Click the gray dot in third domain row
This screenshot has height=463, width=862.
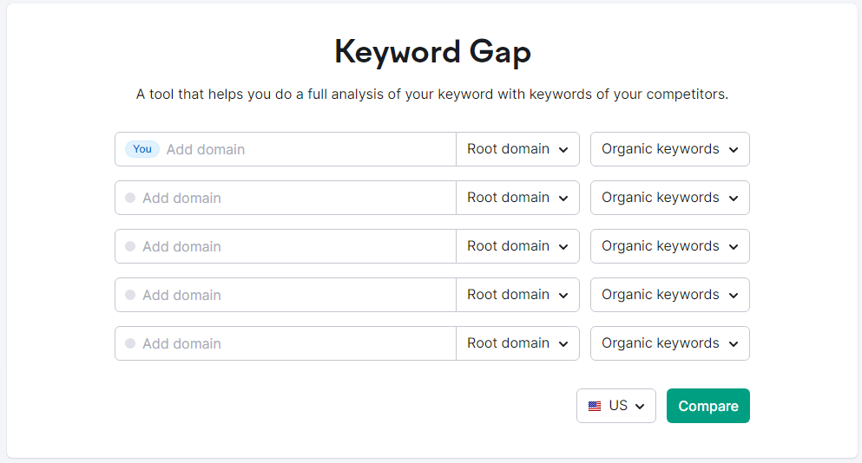130,246
